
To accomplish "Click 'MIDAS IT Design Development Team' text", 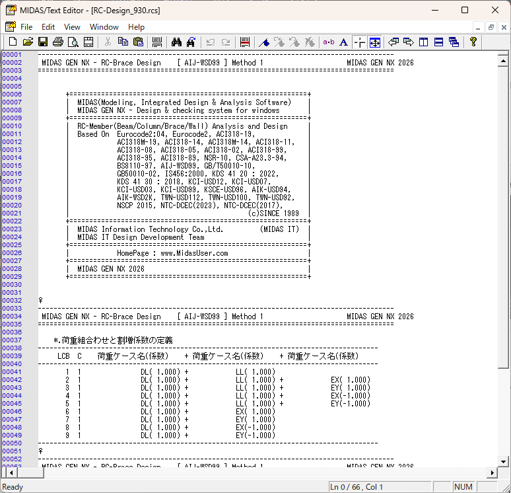I will (141, 237).
